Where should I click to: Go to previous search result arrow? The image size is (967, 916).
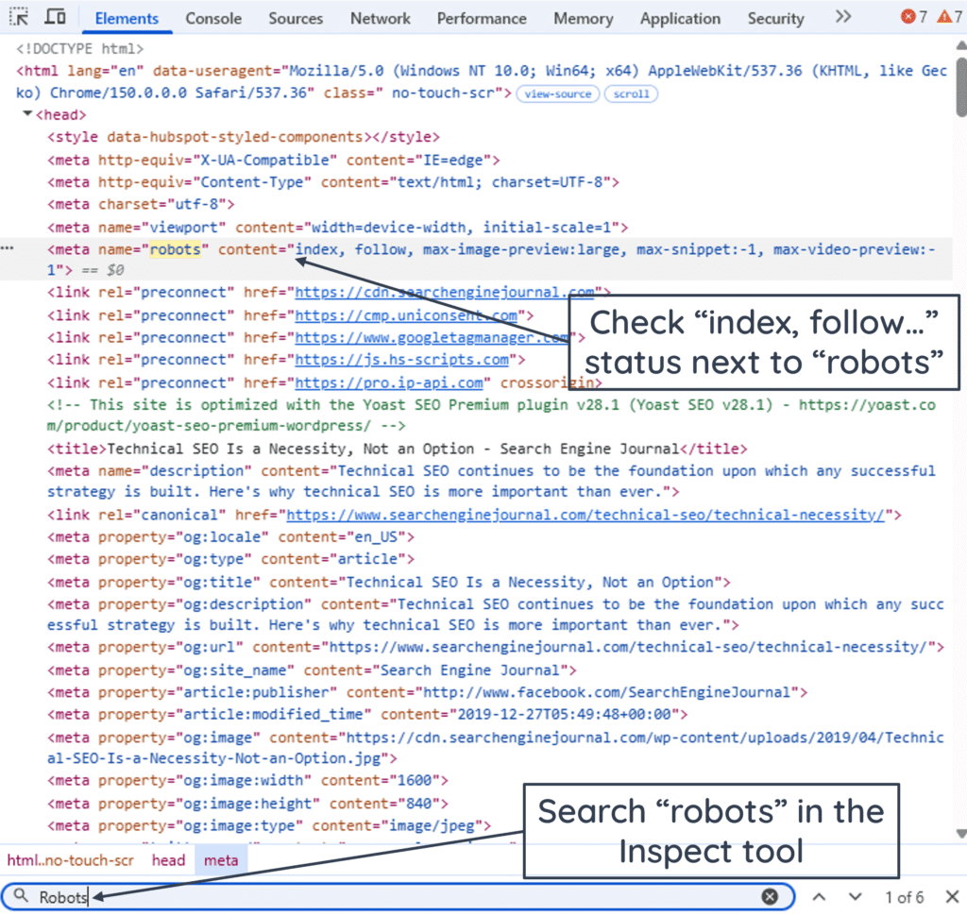[x=819, y=896]
